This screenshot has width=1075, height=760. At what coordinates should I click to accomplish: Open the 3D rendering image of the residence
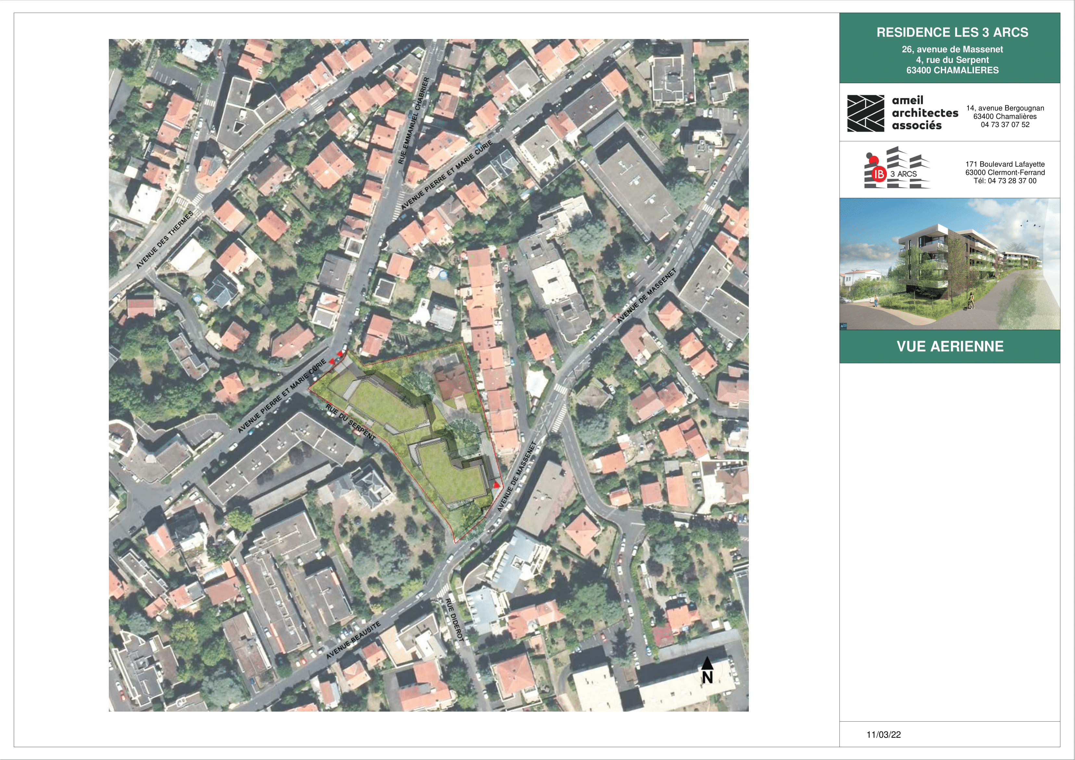(950, 264)
